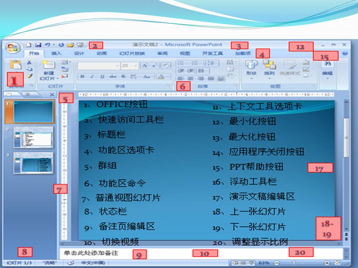Open the bullets list dropdown
The image size is (358, 268).
pyautogui.click(x=183, y=63)
